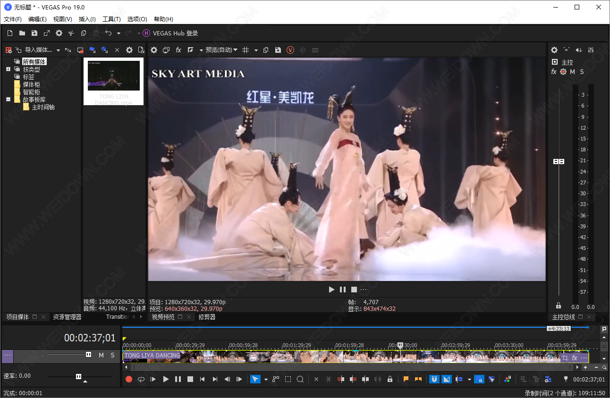The width and height of the screenshot is (610, 398).
Task: Click the copy icon in main toolbar
Action: [84, 33]
